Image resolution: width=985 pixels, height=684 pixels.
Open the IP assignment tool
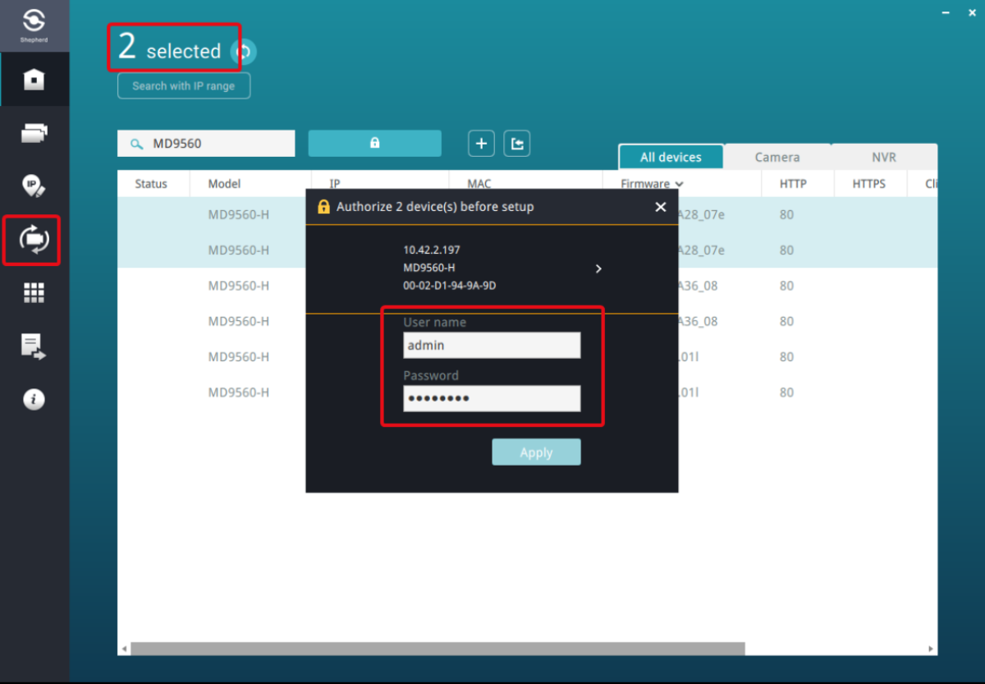(x=34, y=186)
